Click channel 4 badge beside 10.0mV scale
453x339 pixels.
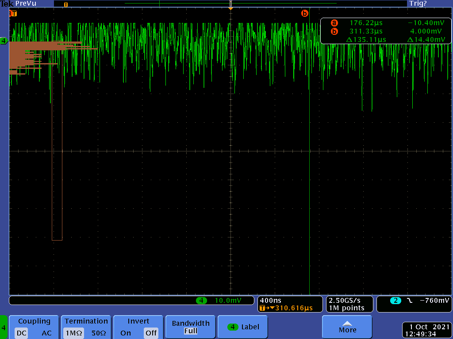click(201, 301)
